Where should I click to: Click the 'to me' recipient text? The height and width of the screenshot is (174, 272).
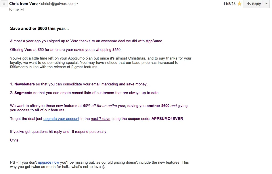click(x=14, y=9)
